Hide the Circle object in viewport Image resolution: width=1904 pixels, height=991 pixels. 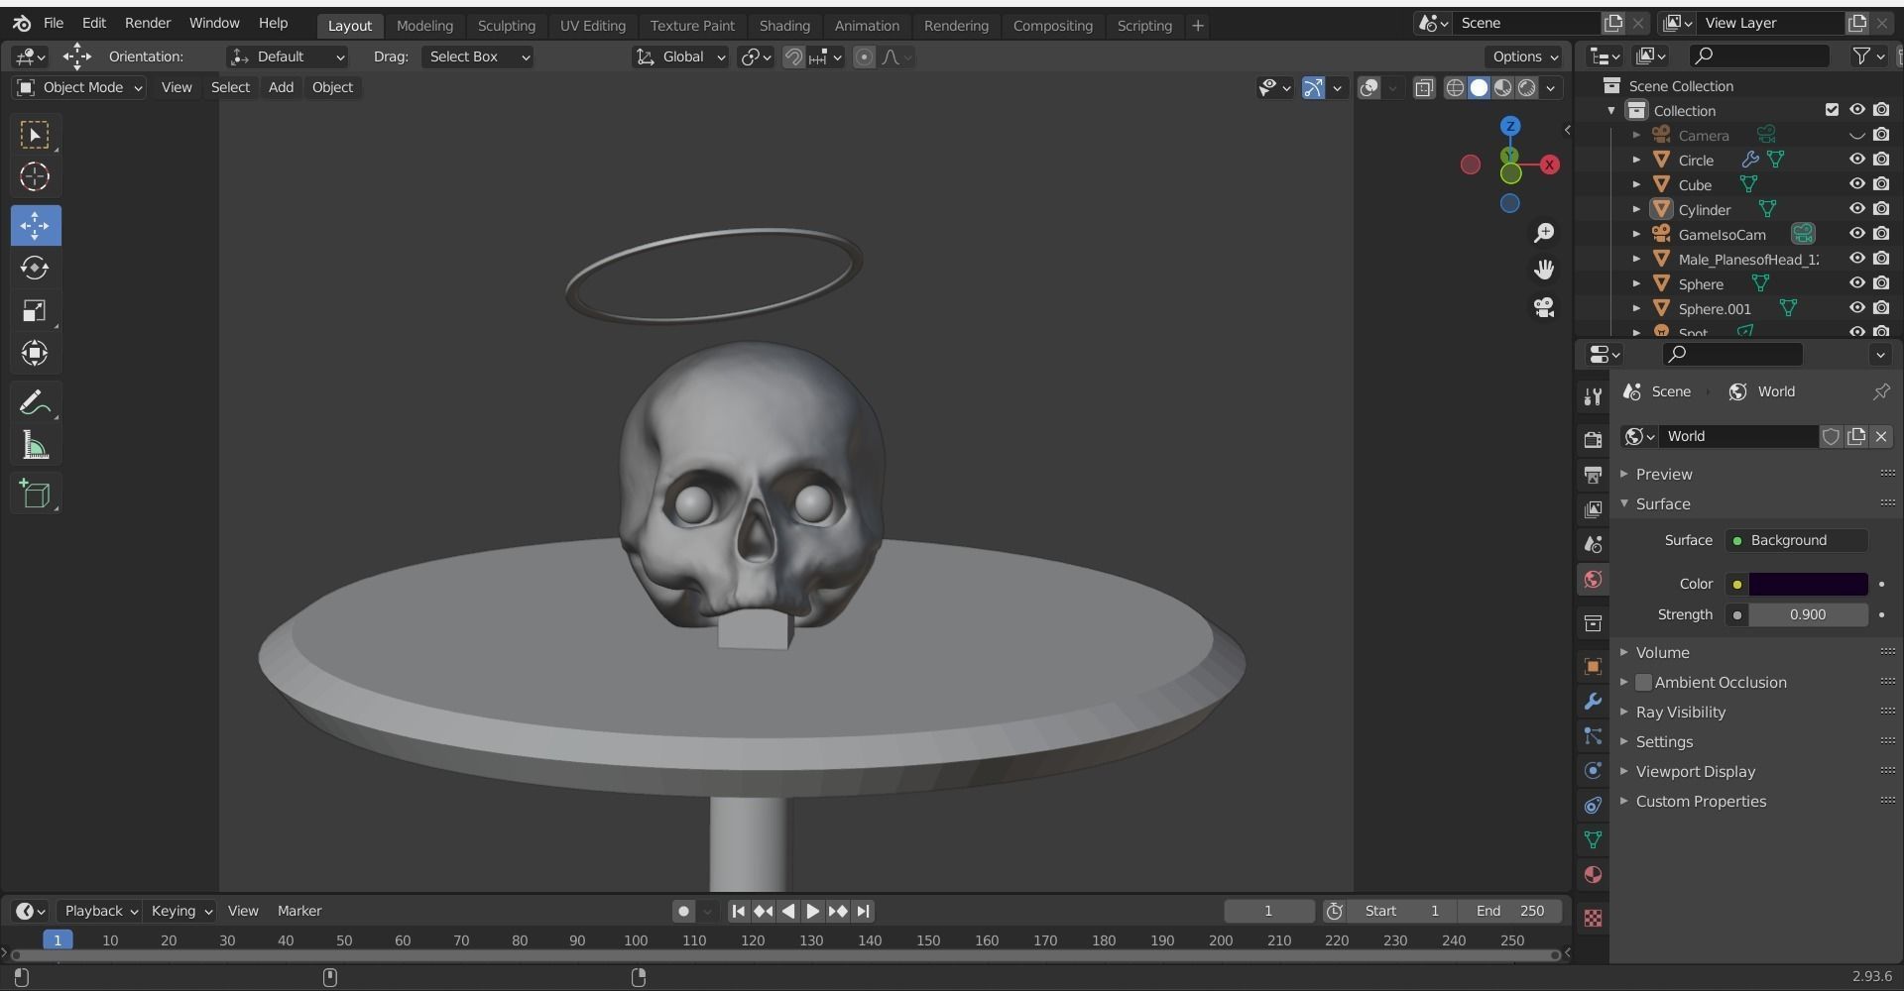pyautogui.click(x=1856, y=160)
